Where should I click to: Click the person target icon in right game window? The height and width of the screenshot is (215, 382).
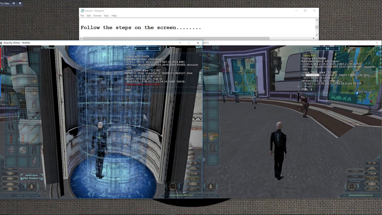point(211,186)
